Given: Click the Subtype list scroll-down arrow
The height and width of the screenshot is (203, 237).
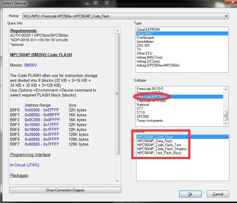Looking at the screenshot, I should 226,123.
